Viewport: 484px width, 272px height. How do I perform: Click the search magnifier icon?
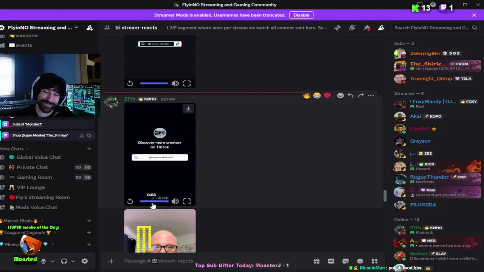click(475, 28)
